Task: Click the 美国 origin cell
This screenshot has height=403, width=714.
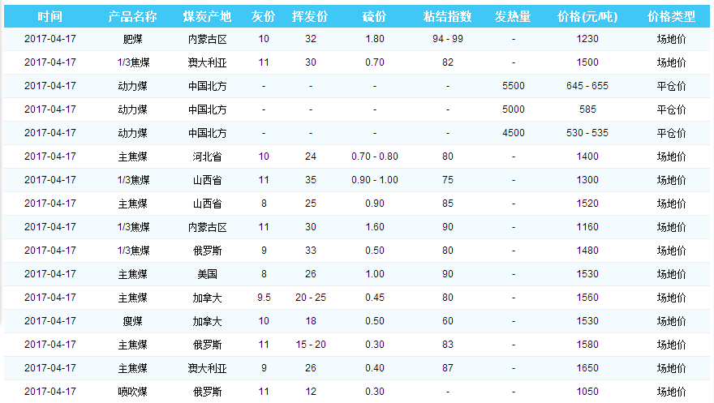Action: tap(207, 274)
